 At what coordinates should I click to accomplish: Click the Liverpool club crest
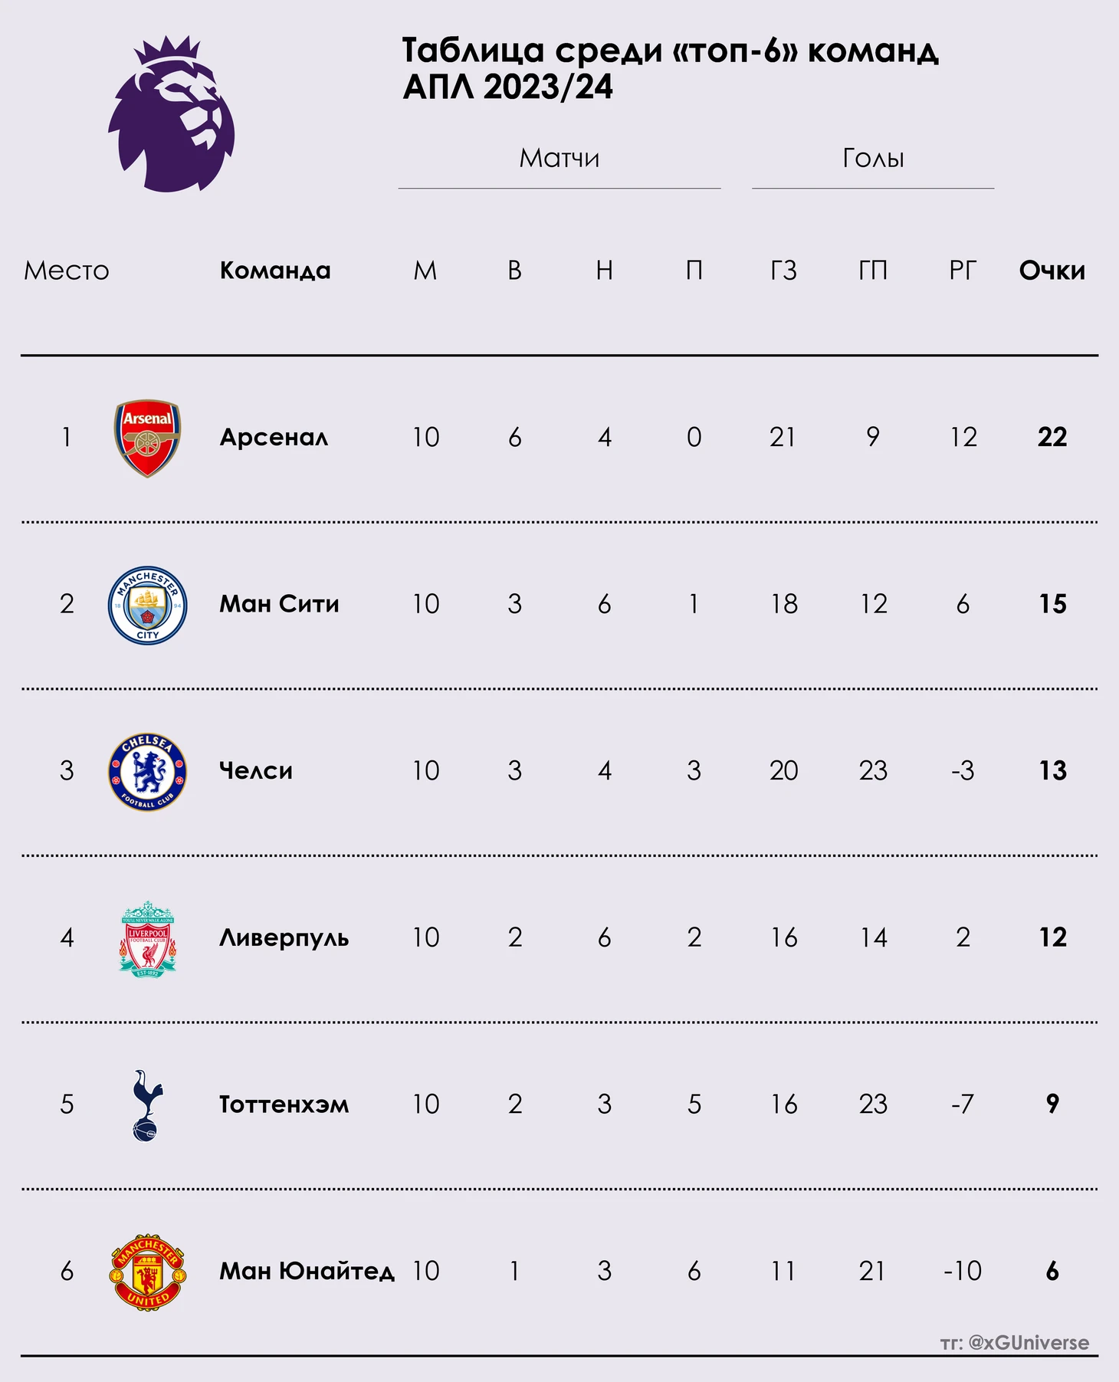pyautogui.click(x=148, y=939)
